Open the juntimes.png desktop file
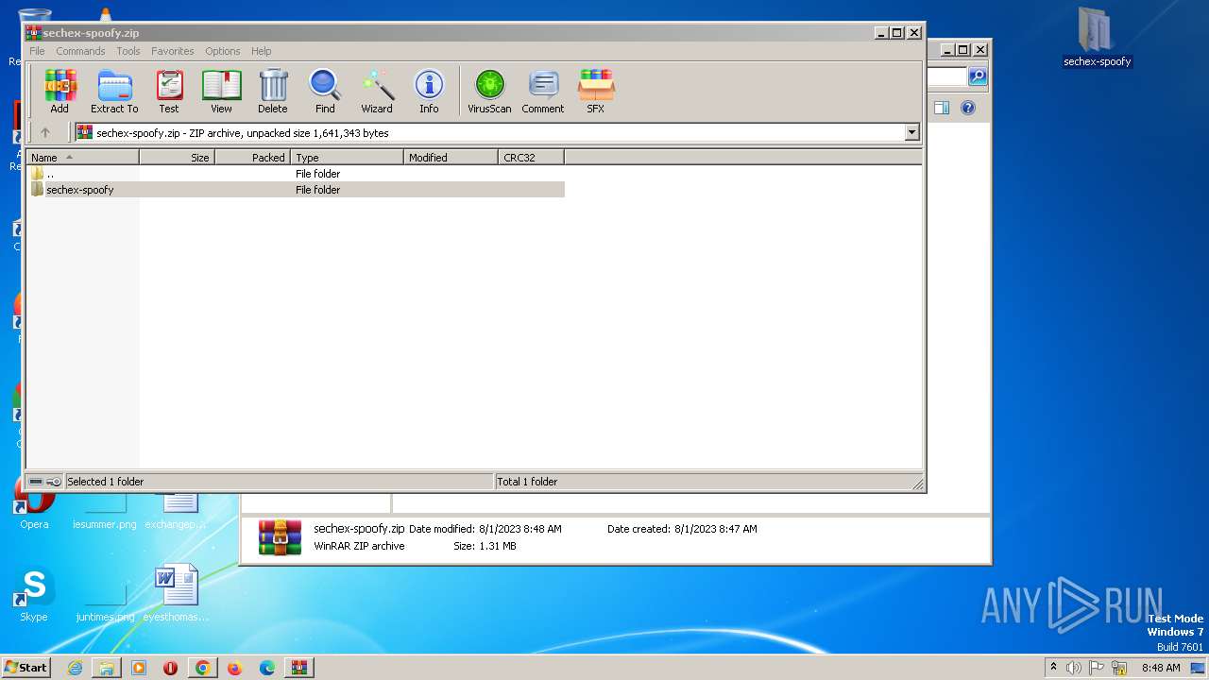 [x=106, y=595]
